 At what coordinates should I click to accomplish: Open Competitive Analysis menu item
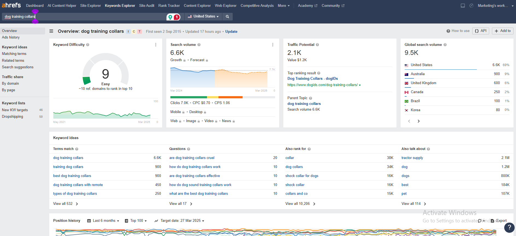tap(257, 5)
